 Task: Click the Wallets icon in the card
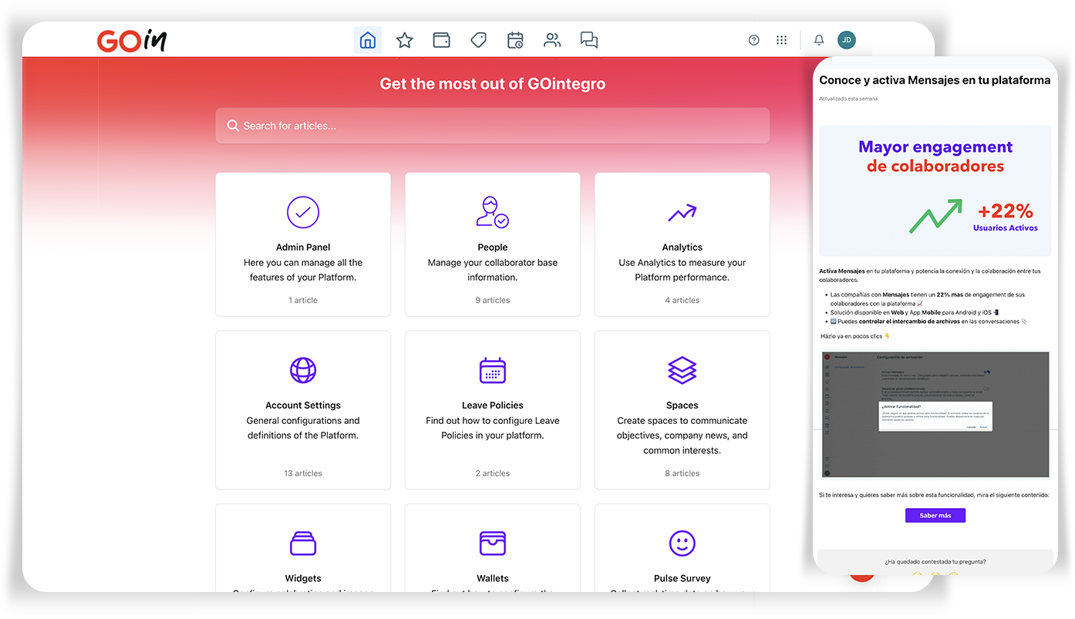[493, 543]
